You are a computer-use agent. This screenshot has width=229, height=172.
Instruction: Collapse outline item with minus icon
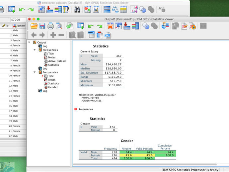pos(61,35)
